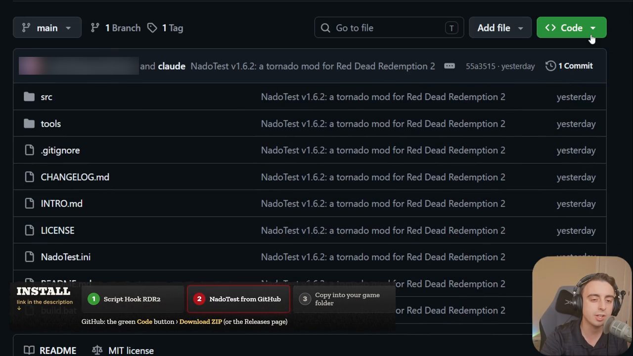
Task: Click the yesterday timestamp in the INTRO.md row
Action: pyautogui.click(x=576, y=204)
